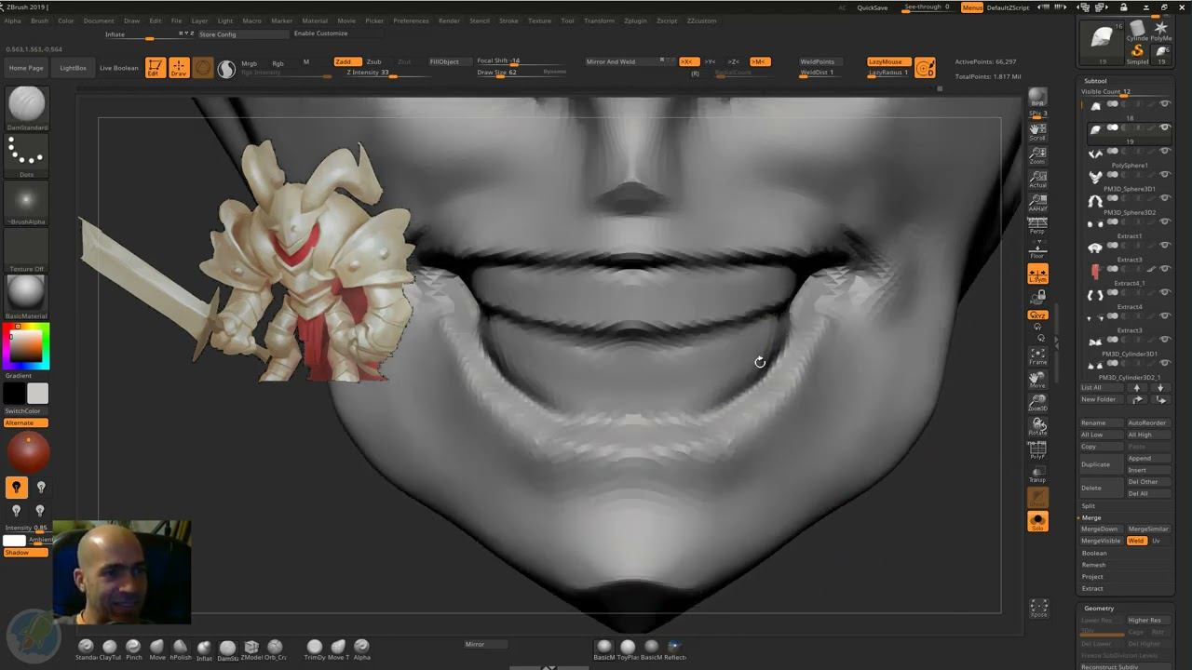Viewport: 1192px width, 670px height.
Task: Choose the ClayTubes brush icon
Action: coord(110,648)
